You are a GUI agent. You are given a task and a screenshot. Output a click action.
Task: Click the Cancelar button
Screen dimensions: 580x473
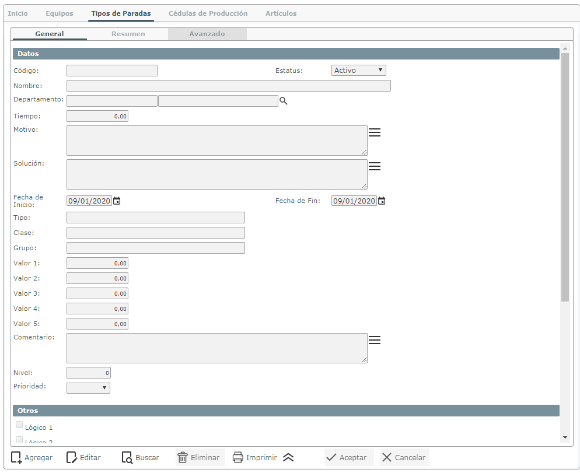coord(404,458)
